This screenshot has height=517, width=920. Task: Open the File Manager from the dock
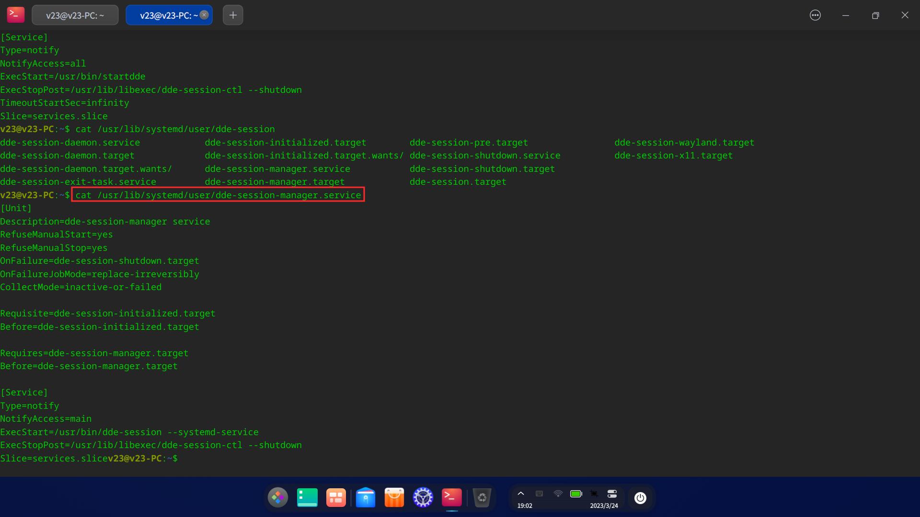(x=366, y=497)
